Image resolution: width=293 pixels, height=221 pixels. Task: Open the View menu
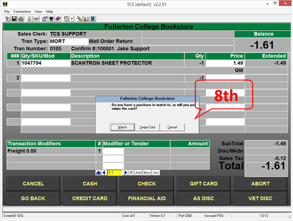pos(39,12)
